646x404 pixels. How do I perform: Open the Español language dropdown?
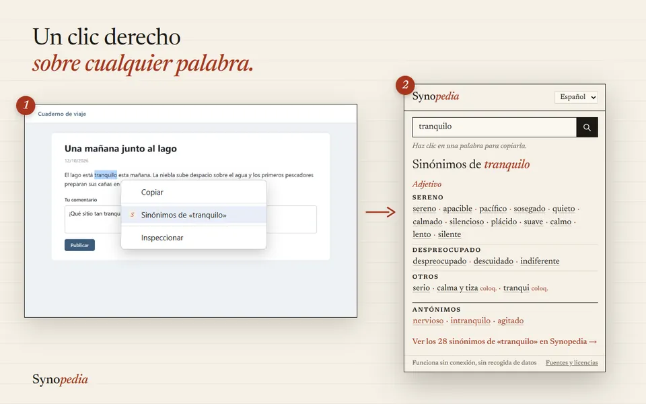[576, 97]
